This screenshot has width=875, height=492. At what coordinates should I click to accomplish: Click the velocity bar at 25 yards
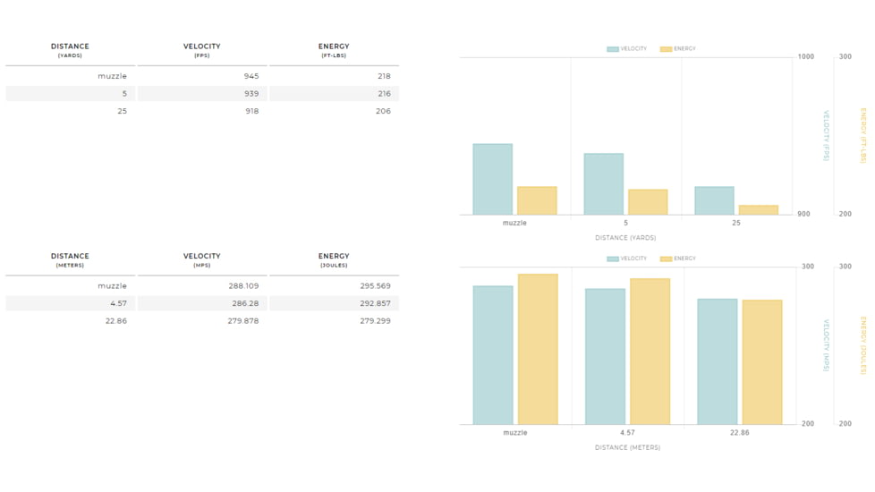click(714, 200)
